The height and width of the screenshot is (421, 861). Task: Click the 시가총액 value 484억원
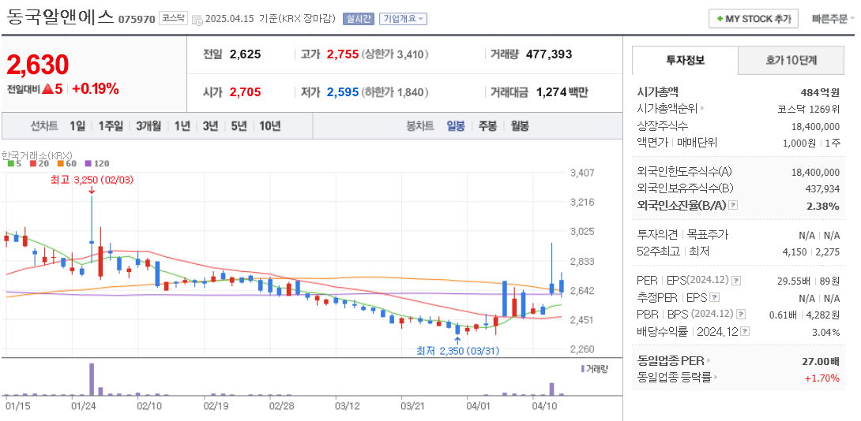pos(820,92)
